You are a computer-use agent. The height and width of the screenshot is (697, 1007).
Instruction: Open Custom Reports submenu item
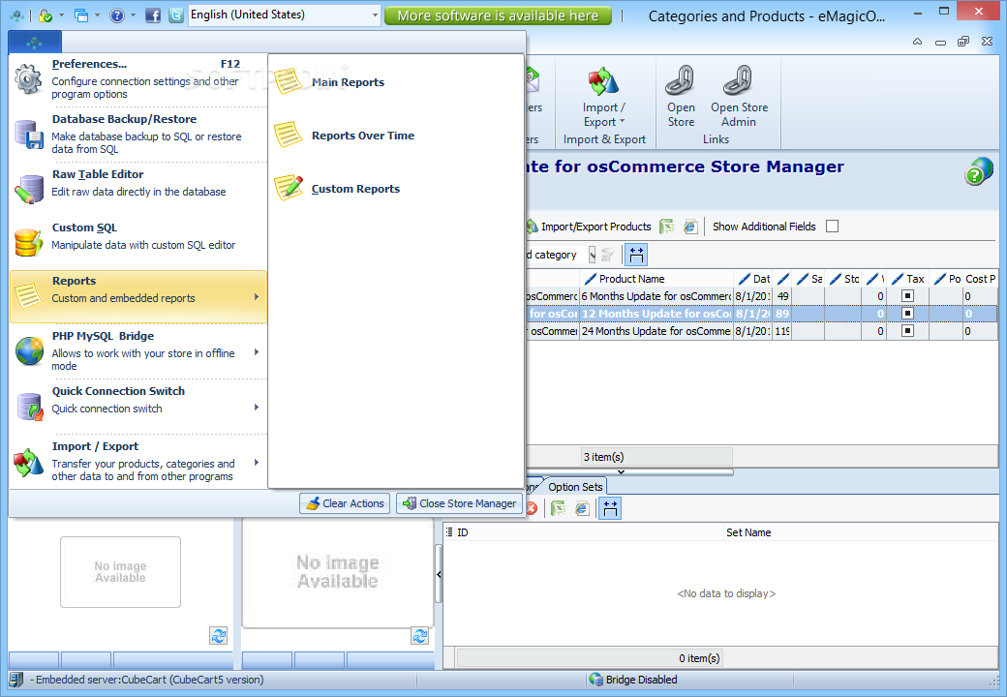pos(396,188)
